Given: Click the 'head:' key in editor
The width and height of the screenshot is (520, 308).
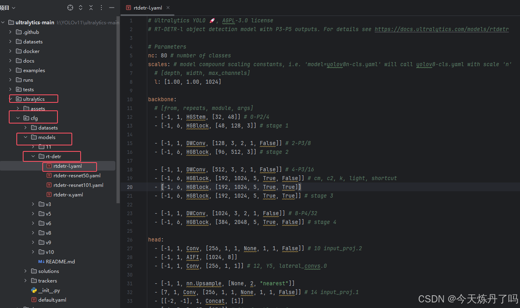Looking at the screenshot, I should [156, 239].
